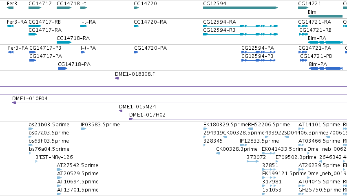Select the CK00328.3prime EST
Screen dimensions: 347x196
218,153
